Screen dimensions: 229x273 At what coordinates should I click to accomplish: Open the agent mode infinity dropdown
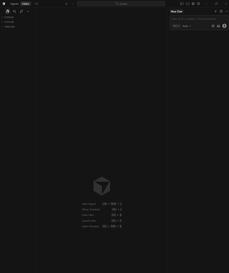click(x=176, y=26)
